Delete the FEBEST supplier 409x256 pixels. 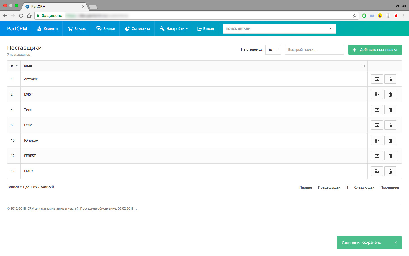tap(390, 156)
